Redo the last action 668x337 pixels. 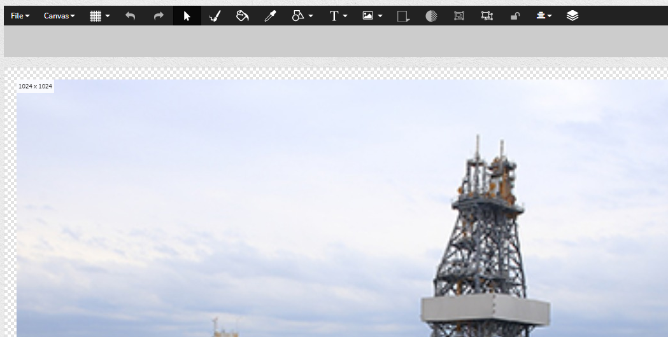coord(159,16)
